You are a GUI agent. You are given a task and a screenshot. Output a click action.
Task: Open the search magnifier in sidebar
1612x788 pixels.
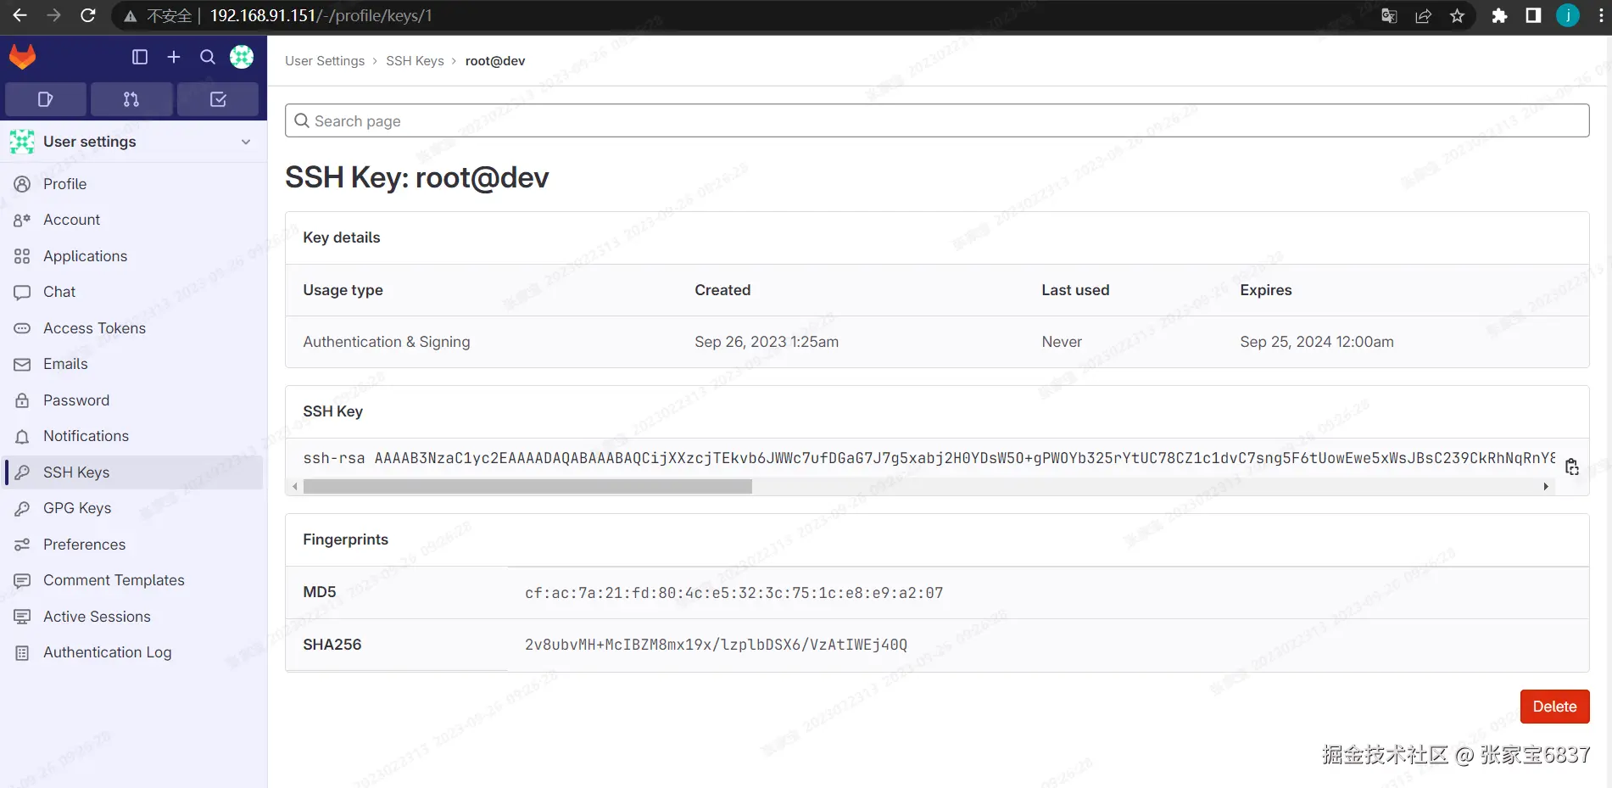pos(208,57)
